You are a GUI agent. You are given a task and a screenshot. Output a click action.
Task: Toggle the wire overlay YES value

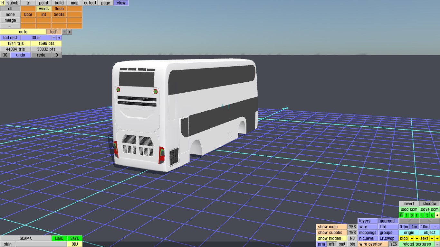click(x=394, y=244)
